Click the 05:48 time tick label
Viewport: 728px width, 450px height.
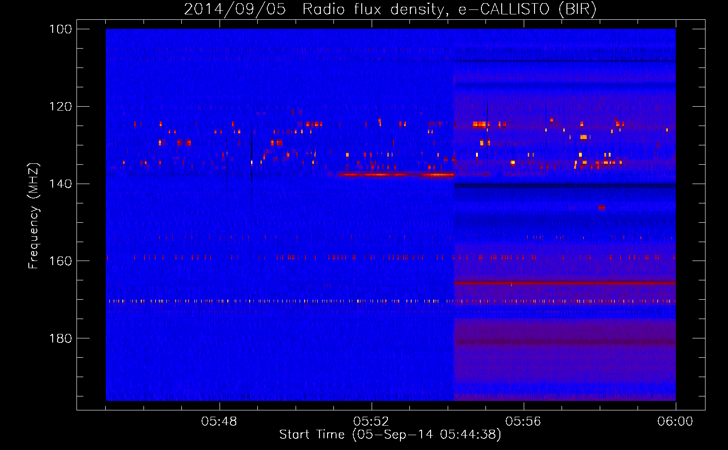click(x=220, y=422)
